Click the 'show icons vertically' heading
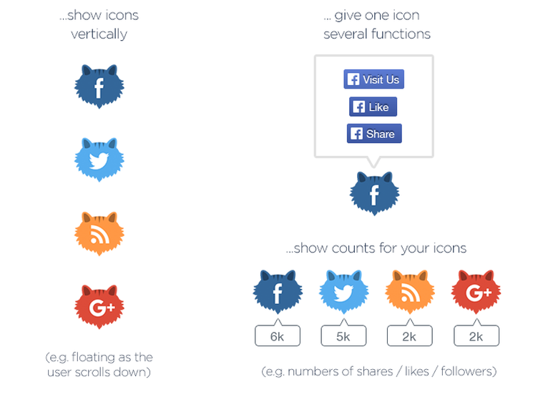 (x=99, y=25)
